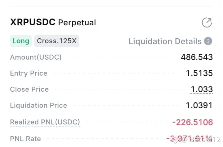Image resolution: width=223 pixels, height=147 pixels.
Task: Select the PNL Rate label
Action: [x=25, y=139]
